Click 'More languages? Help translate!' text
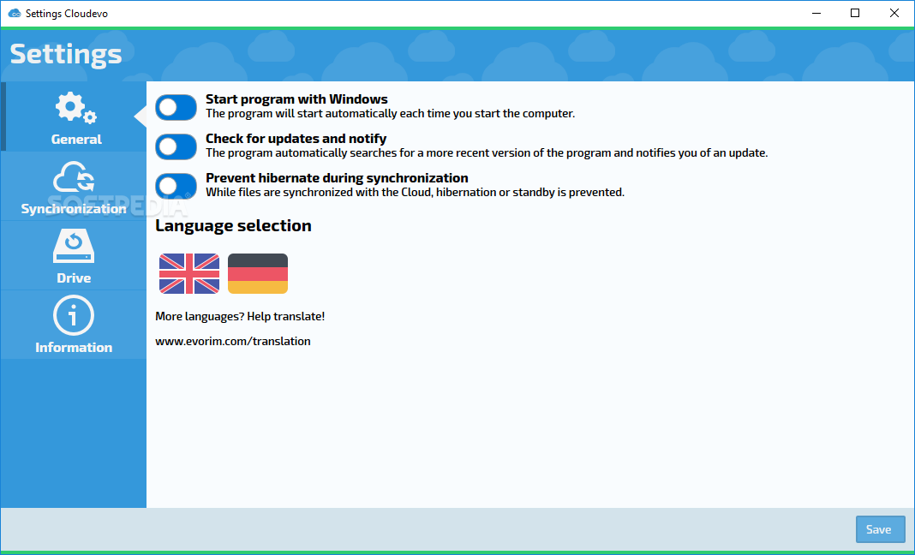915x555 pixels. [x=240, y=316]
